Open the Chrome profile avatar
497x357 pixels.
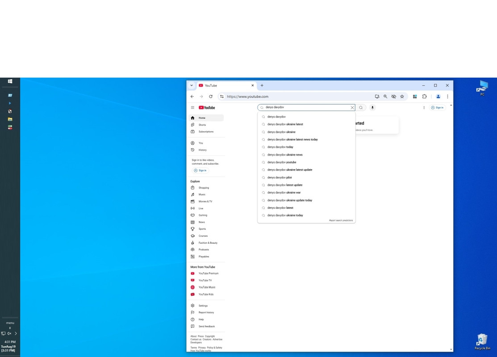point(438,97)
